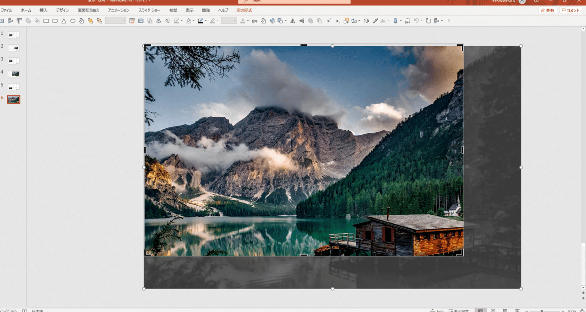Screen dimensions: 586x312
Task: Open the first empty combo box in toolbar
Action: pos(115,21)
